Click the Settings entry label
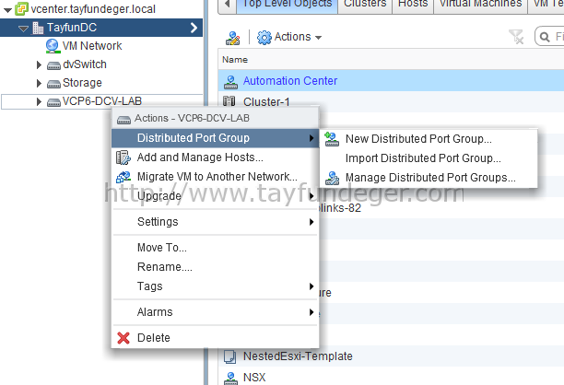Viewport: 564px width, 385px height. click(158, 222)
